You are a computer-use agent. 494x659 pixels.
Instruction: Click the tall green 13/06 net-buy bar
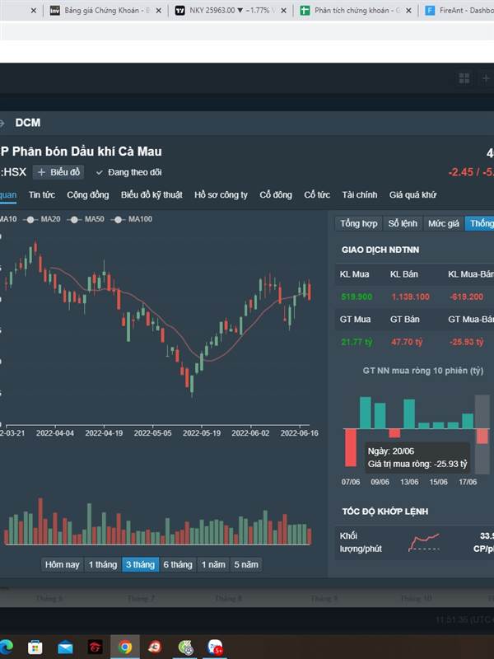409,414
